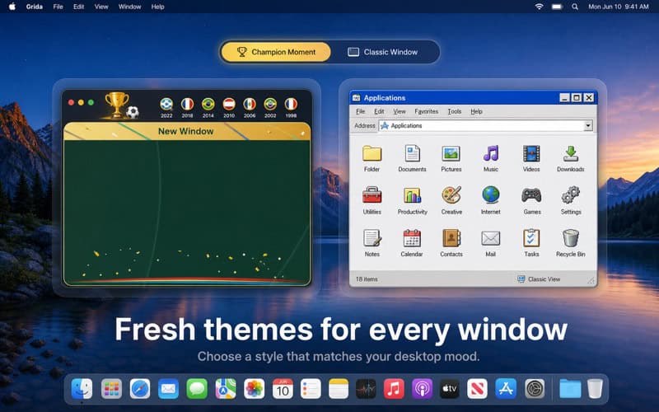
Task: Open the App Store dock icon
Action: [x=506, y=388]
